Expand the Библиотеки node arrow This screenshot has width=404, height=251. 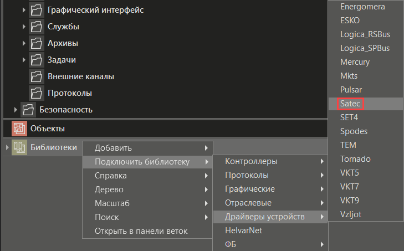point(7,148)
